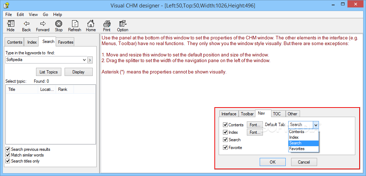Switch to the Favorites navigation tab
The width and height of the screenshot is (366, 176).
click(x=66, y=42)
